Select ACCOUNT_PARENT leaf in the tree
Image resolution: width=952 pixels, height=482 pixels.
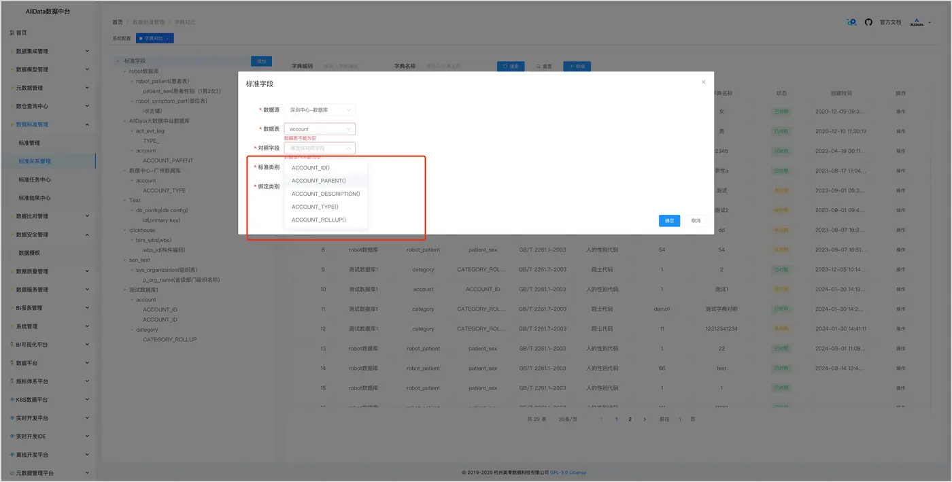(168, 160)
